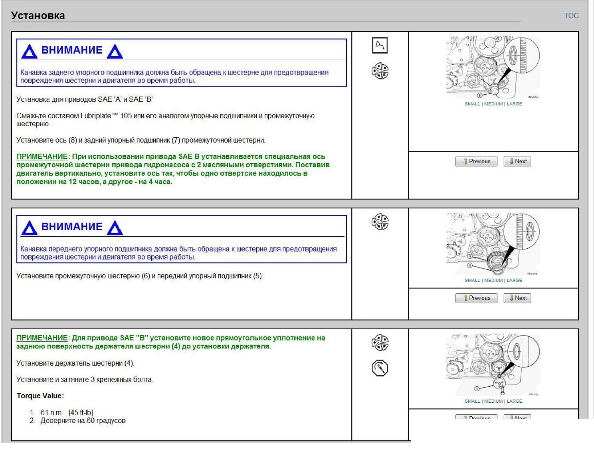Open the second step idler gear diagram
This screenshot has width=594, height=455.
[x=493, y=244]
